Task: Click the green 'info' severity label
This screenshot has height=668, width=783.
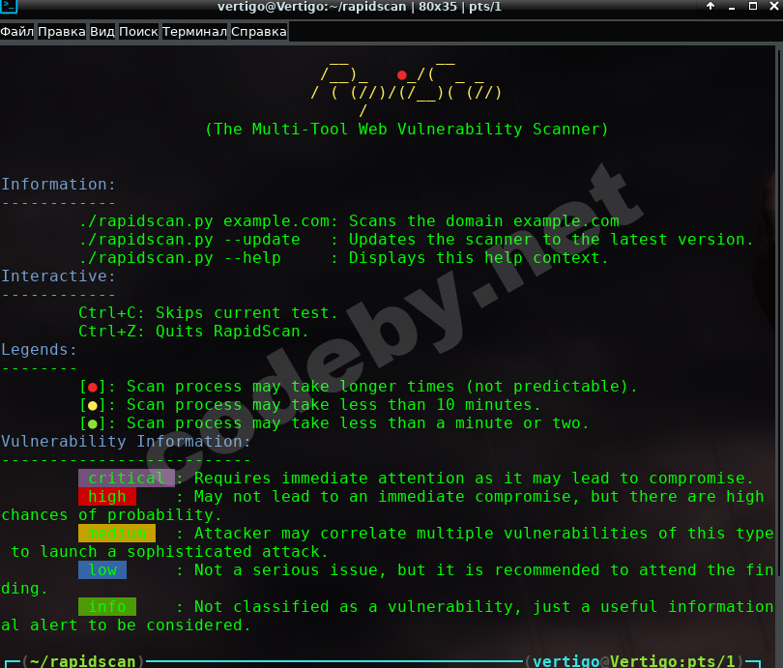Action: pyautogui.click(x=107, y=606)
